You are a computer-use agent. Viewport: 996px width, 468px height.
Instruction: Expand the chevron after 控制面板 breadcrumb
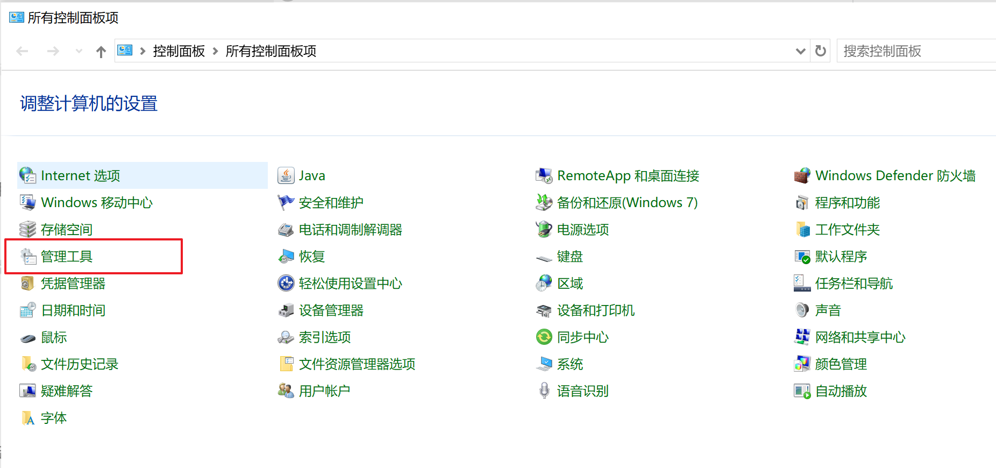pos(215,51)
